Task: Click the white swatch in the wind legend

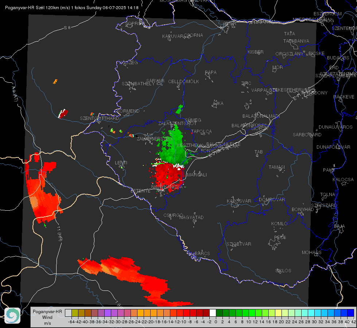Action: [x=213, y=313]
